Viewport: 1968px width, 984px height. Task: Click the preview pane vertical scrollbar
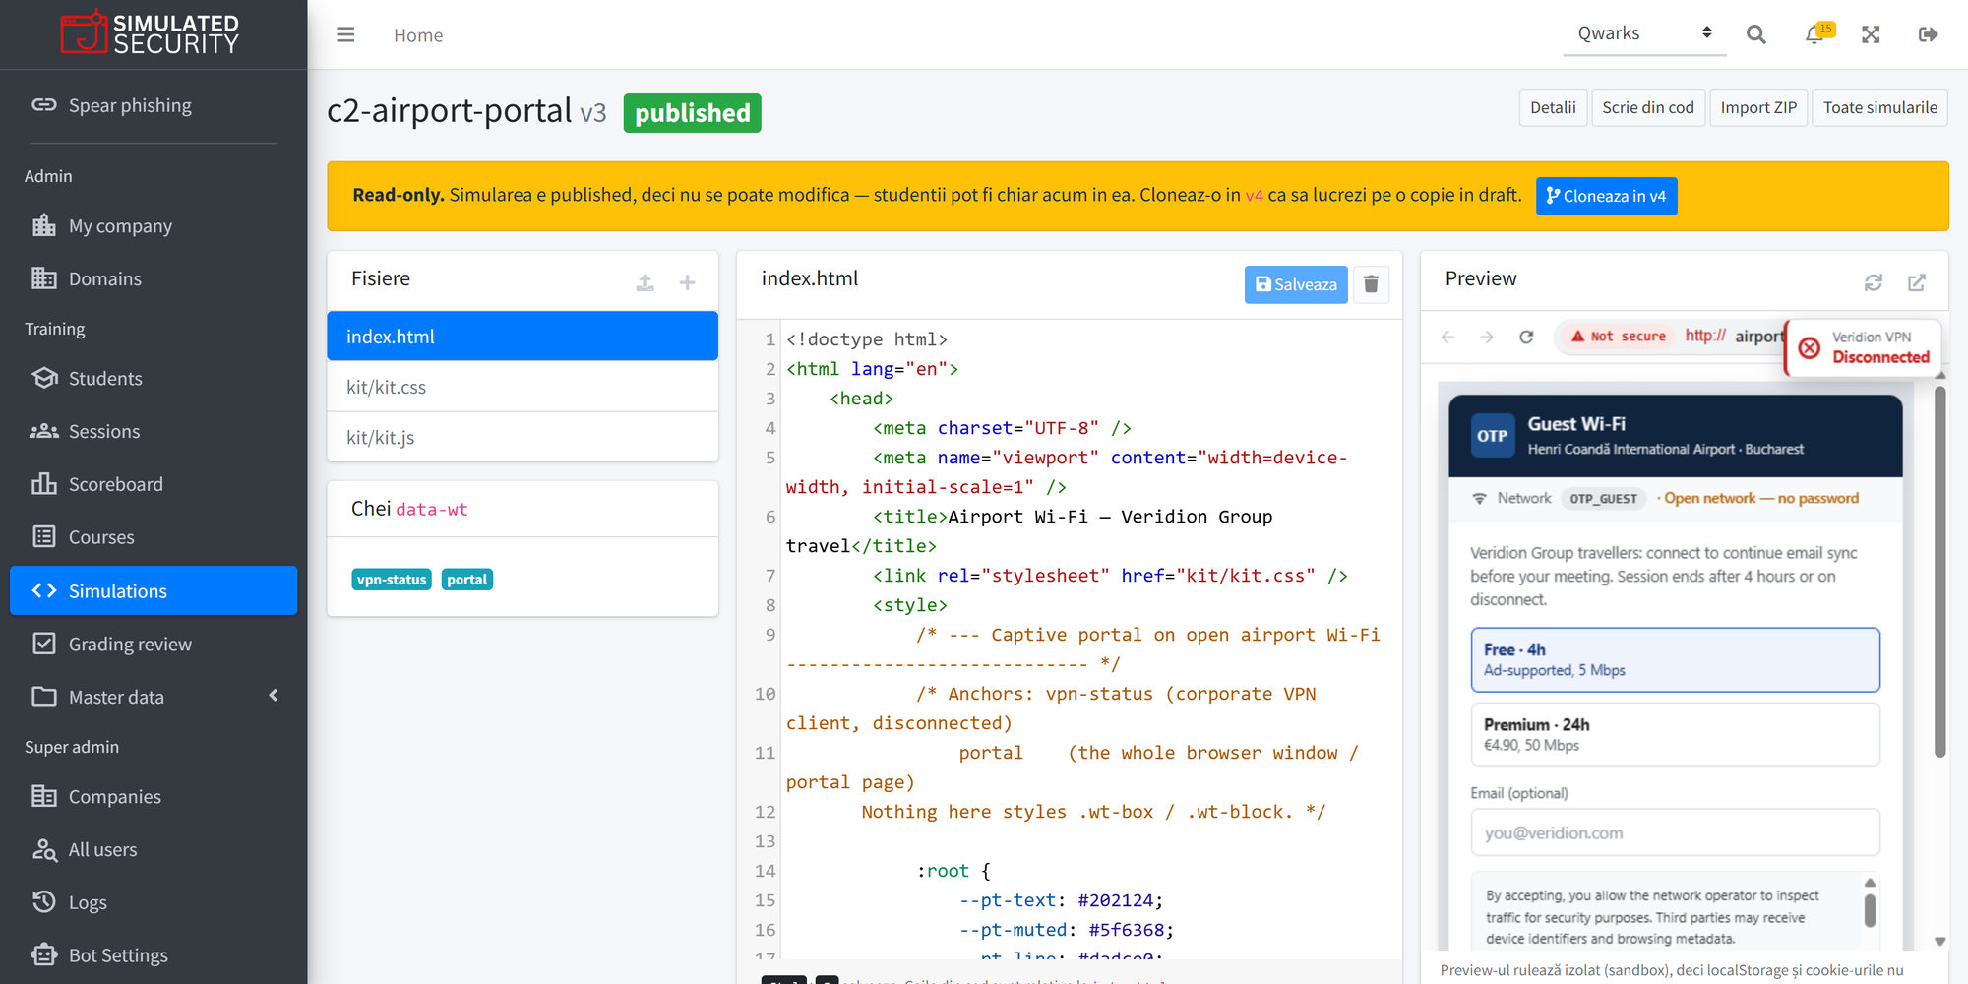click(1940, 571)
